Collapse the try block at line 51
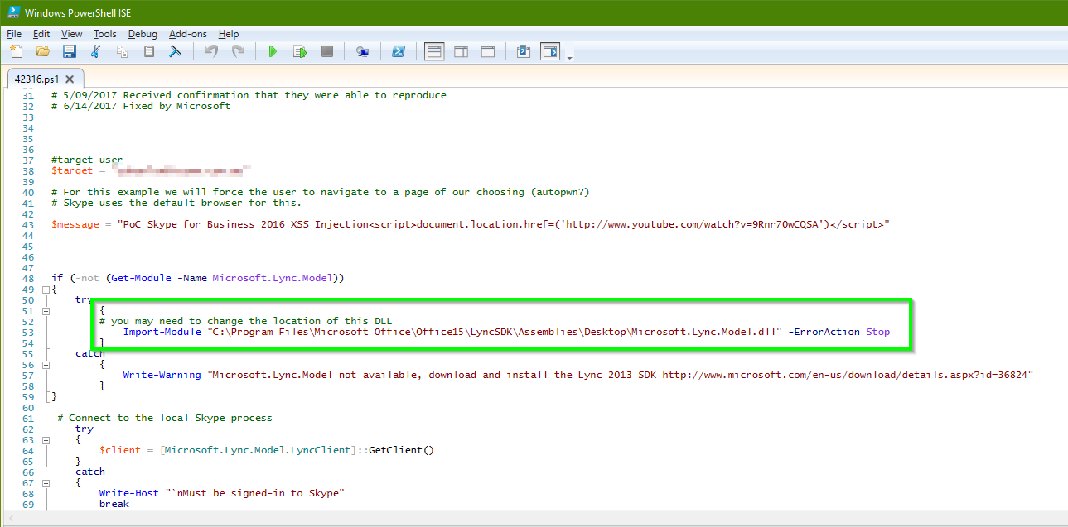The width and height of the screenshot is (1068, 527). (45, 311)
